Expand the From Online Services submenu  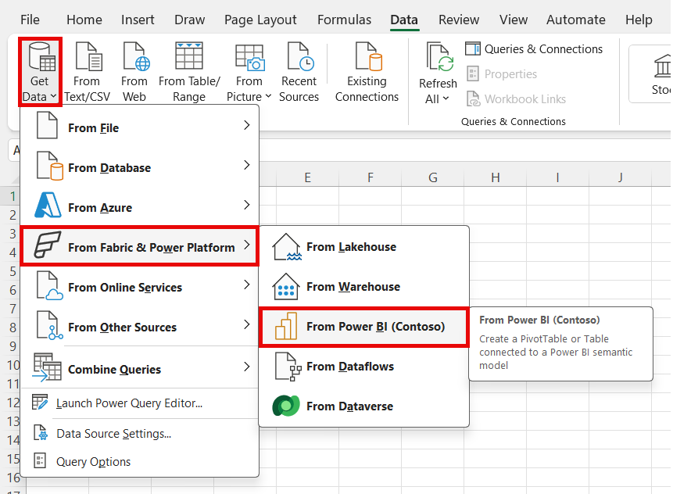click(139, 286)
